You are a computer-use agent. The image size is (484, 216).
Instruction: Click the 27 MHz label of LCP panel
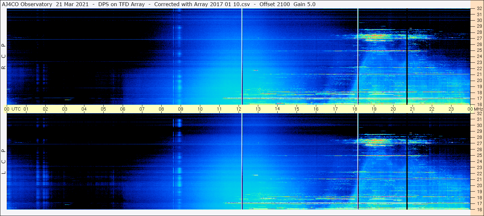click(479, 143)
